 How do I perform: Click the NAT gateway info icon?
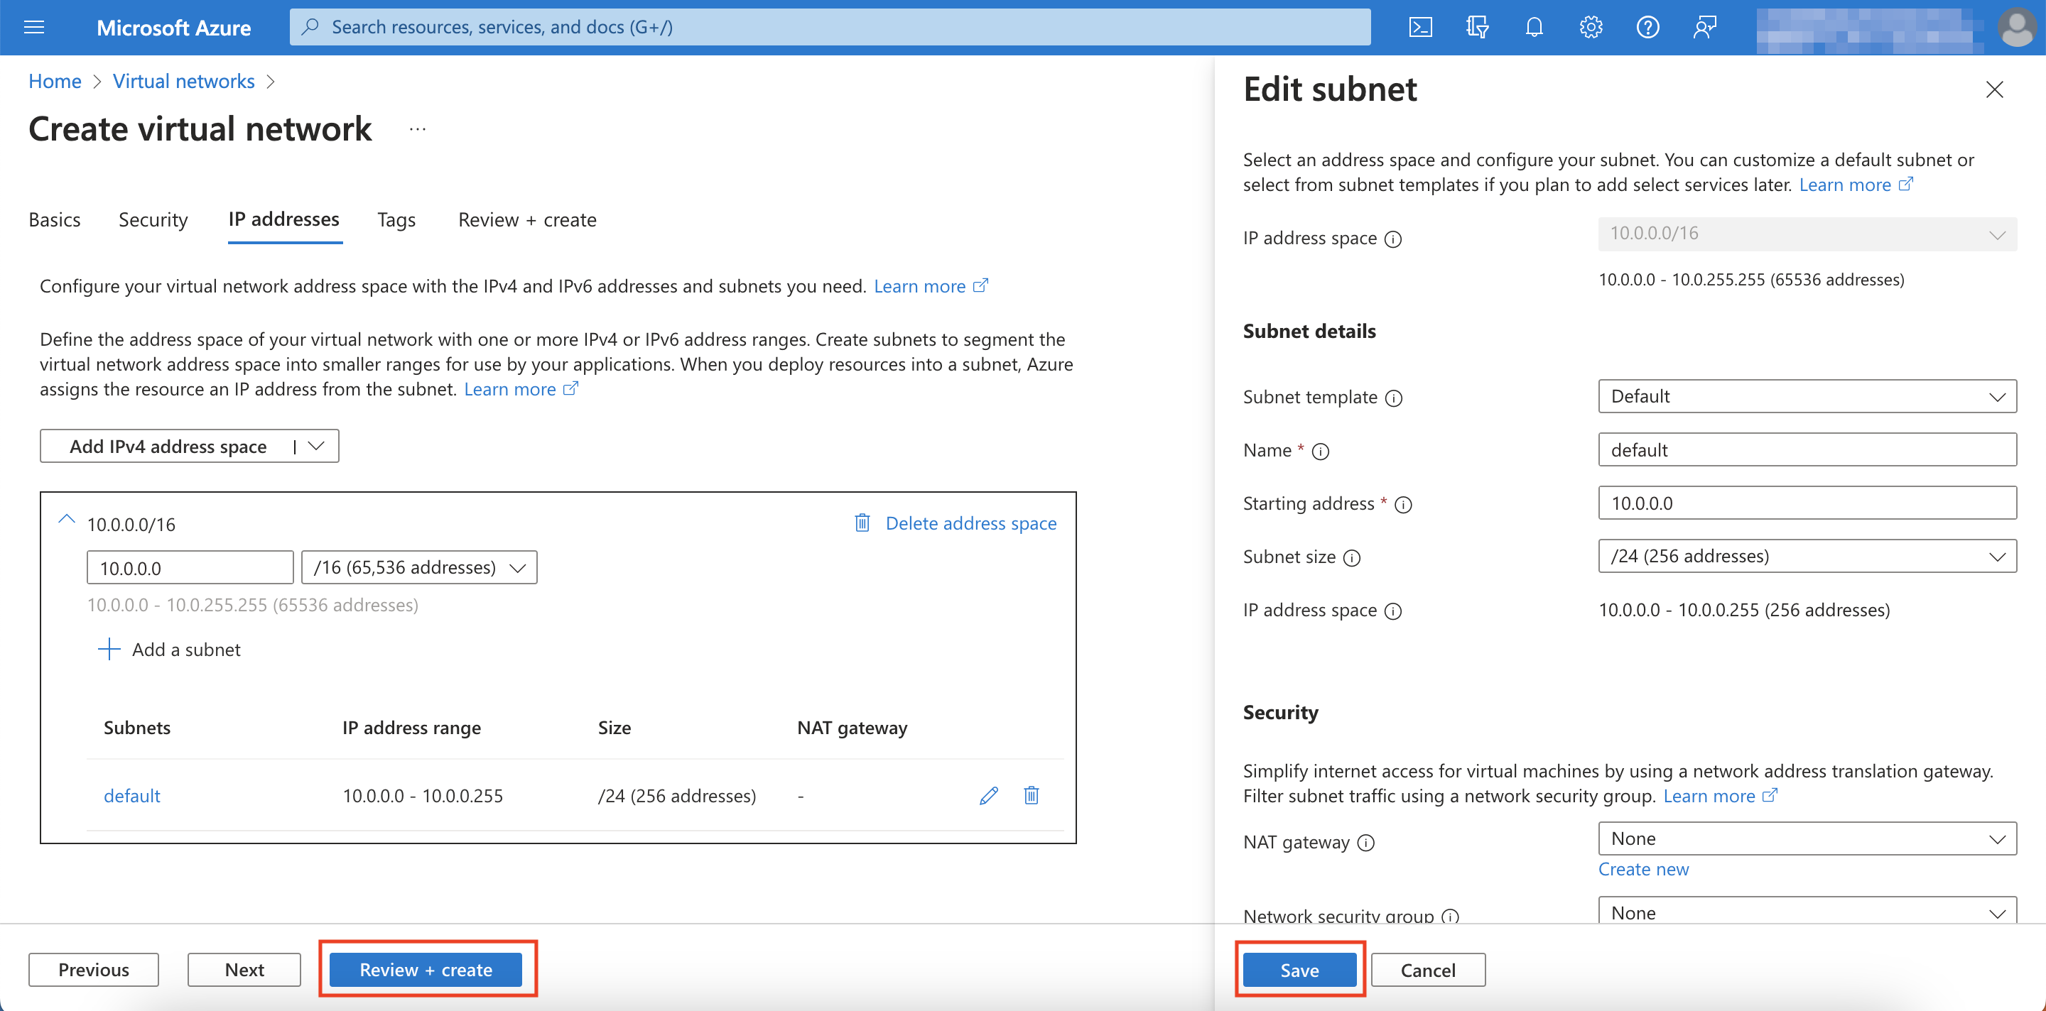(1366, 843)
